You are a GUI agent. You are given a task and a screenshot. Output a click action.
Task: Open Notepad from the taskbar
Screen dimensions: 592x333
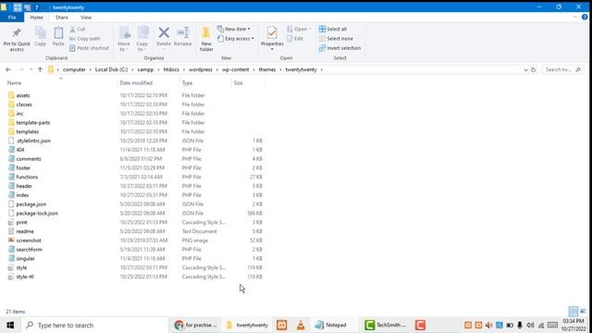tap(331, 325)
